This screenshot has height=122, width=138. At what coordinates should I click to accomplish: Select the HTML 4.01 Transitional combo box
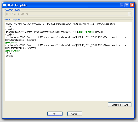pyautogui.click(x=68, y=14)
